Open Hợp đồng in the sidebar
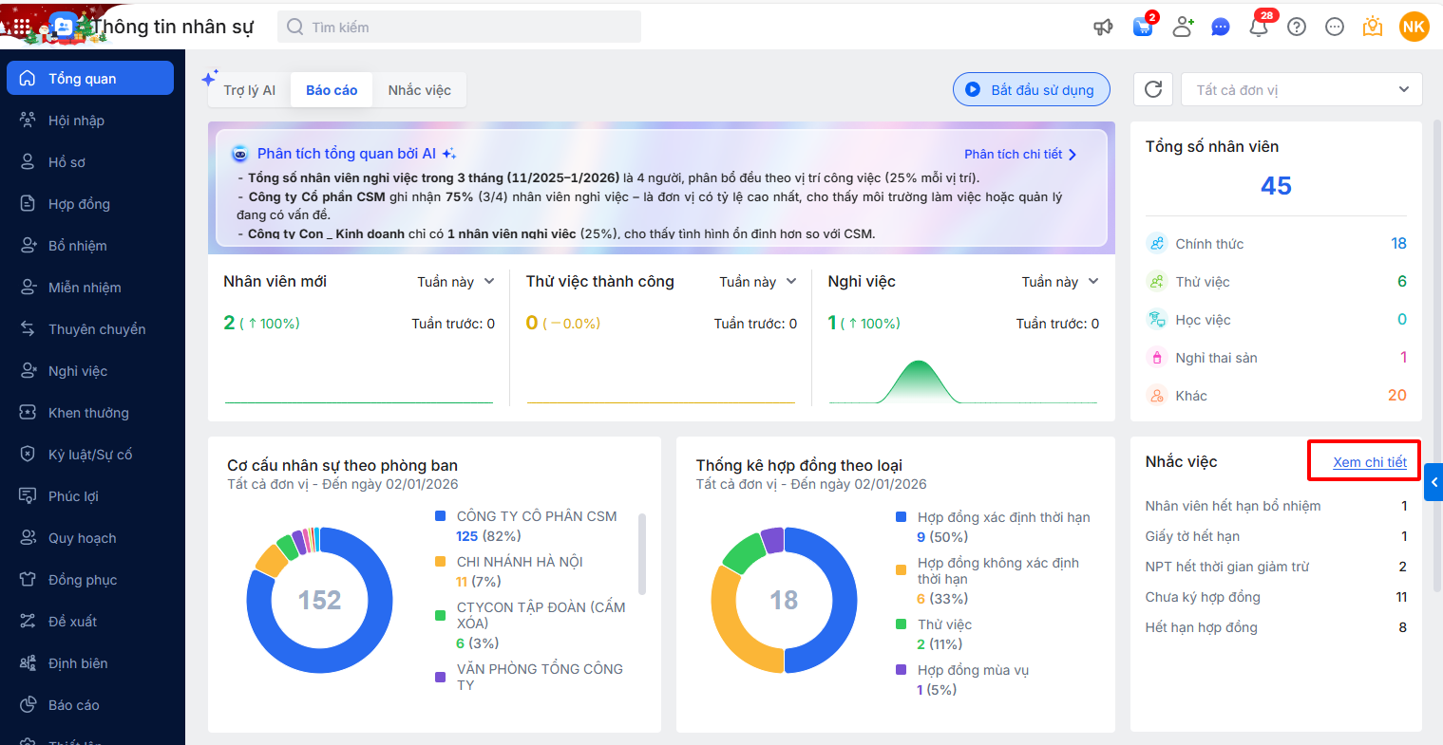Image resolution: width=1443 pixels, height=745 pixels. pos(79,204)
